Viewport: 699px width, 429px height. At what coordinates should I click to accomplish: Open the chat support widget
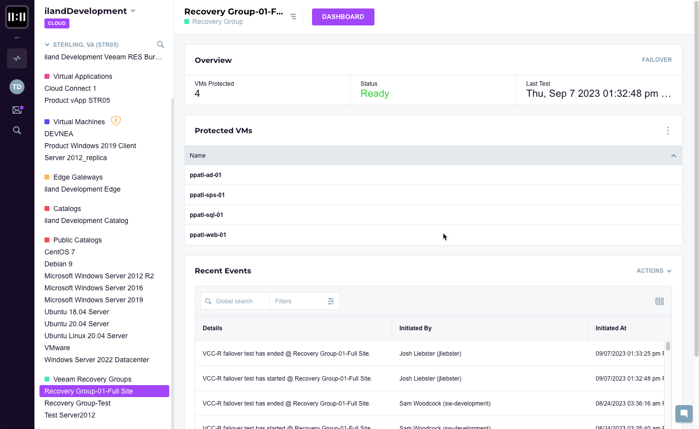pos(684,414)
